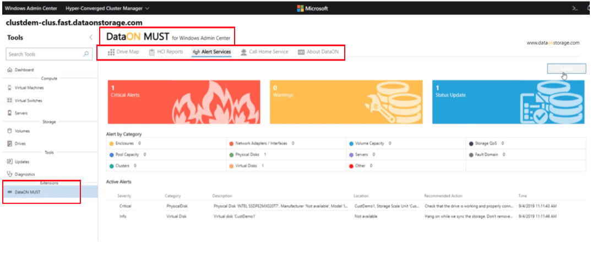Click the search magnifier icon

[x=86, y=54]
